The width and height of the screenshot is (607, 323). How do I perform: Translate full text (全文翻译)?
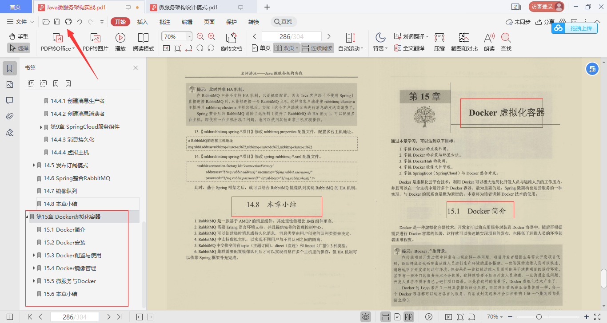(x=409, y=48)
